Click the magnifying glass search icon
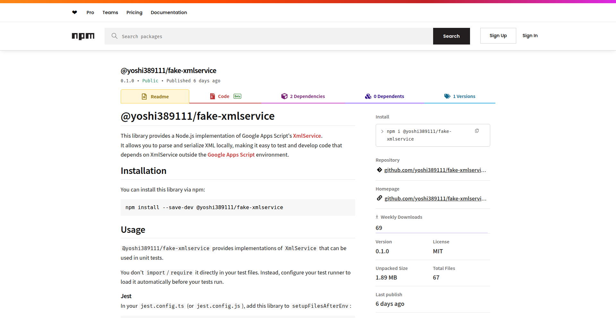The image size is (616, 318). 114,36
